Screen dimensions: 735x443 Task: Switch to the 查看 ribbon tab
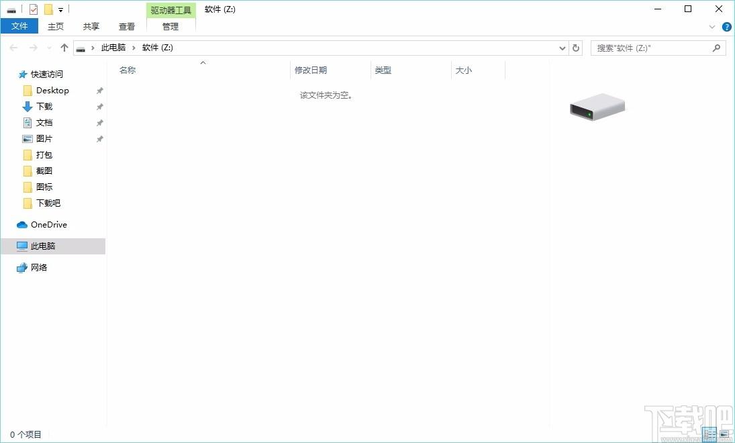point(127,27)
